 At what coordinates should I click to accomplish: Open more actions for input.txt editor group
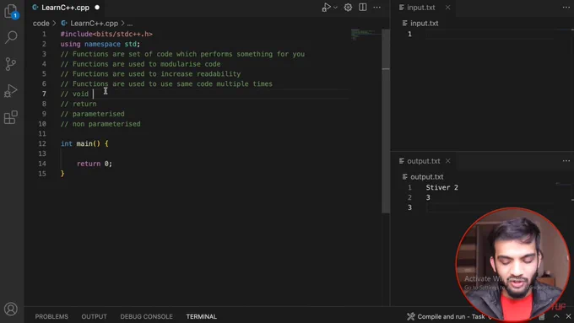click(566, 8)
